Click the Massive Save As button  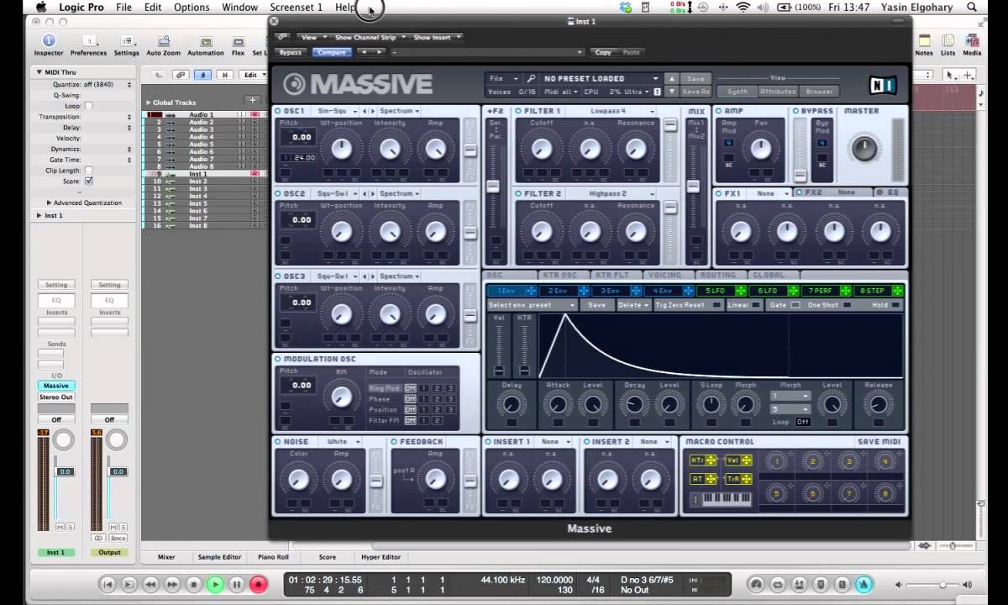[696, 92]
